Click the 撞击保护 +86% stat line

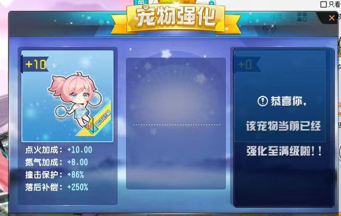pyautogui.click(x=55, y=175)
